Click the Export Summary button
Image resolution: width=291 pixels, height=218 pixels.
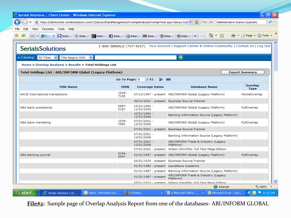coord(243,72)
